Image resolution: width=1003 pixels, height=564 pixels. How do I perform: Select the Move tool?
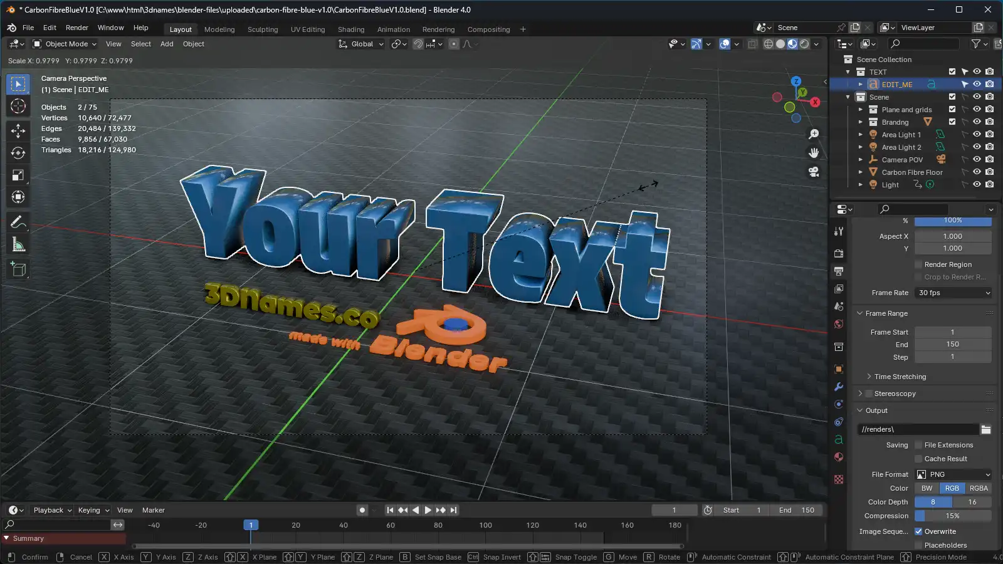(18, 130)
